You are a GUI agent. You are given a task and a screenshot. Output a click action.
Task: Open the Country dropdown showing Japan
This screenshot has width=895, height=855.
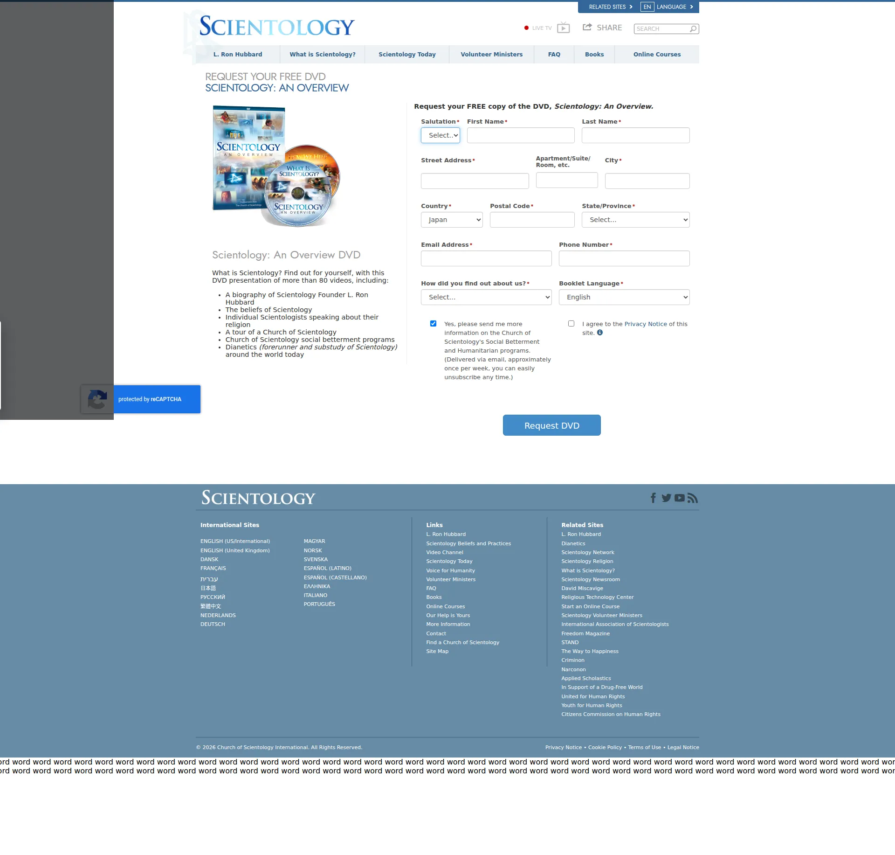click(452, 220)
